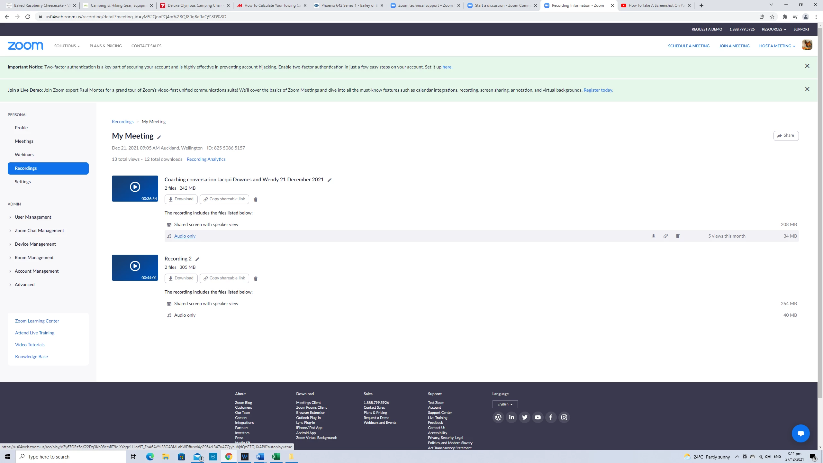Open the blue chat bubble help icon

(800, 433)
